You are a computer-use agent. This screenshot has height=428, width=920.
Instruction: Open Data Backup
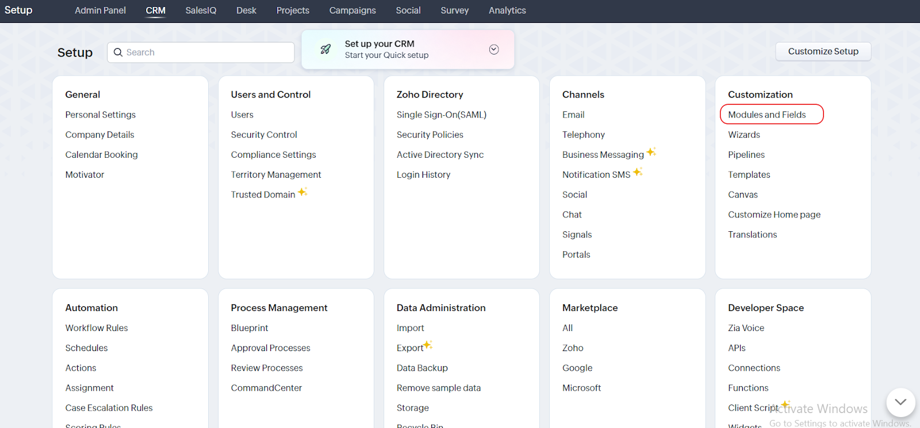422,368
